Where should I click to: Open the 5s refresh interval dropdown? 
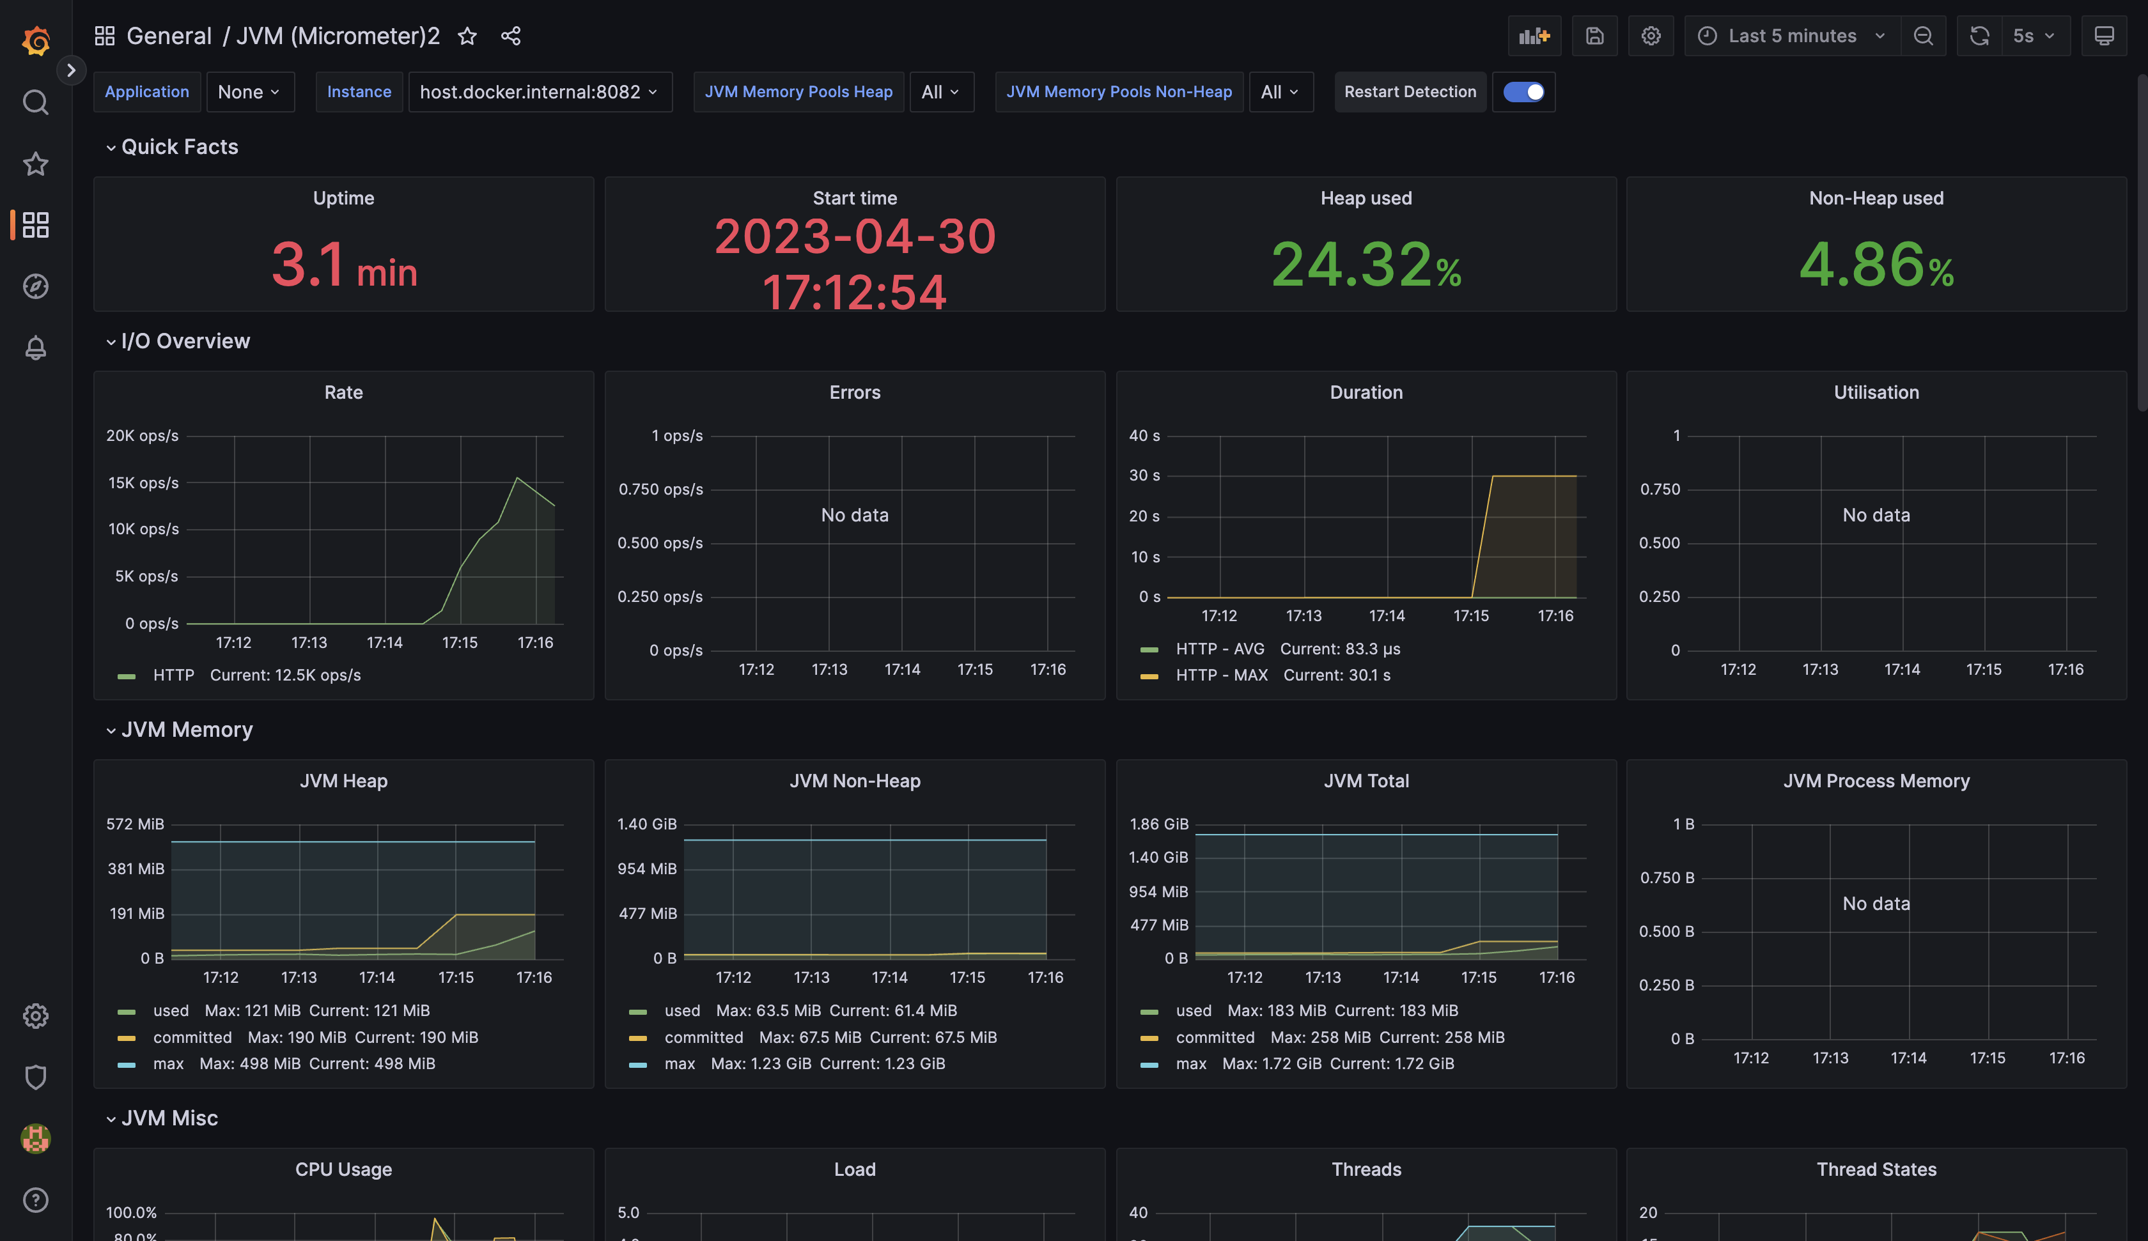2033,36
